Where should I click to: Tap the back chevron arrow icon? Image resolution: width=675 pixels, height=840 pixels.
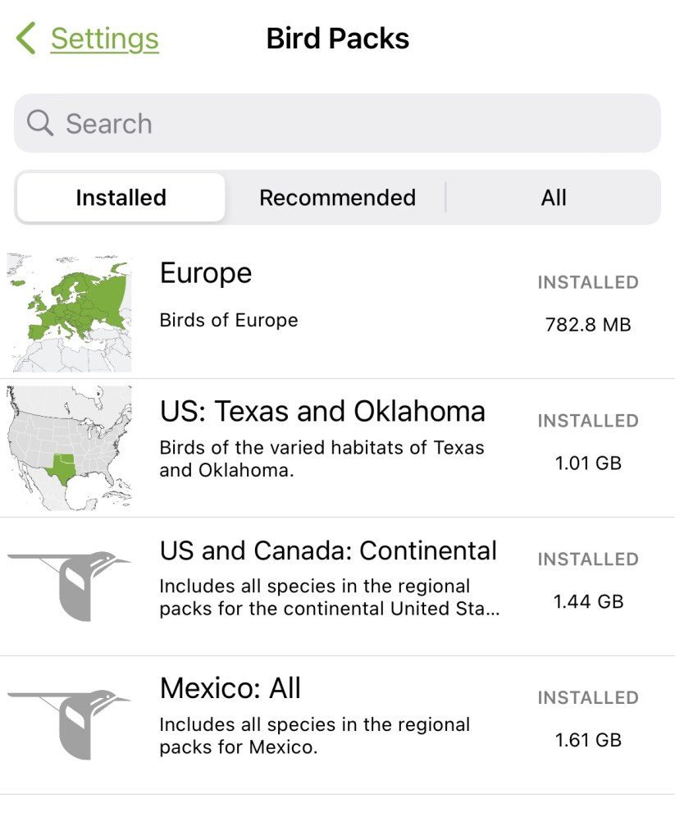pyautogui.click(x=26, y=39)
